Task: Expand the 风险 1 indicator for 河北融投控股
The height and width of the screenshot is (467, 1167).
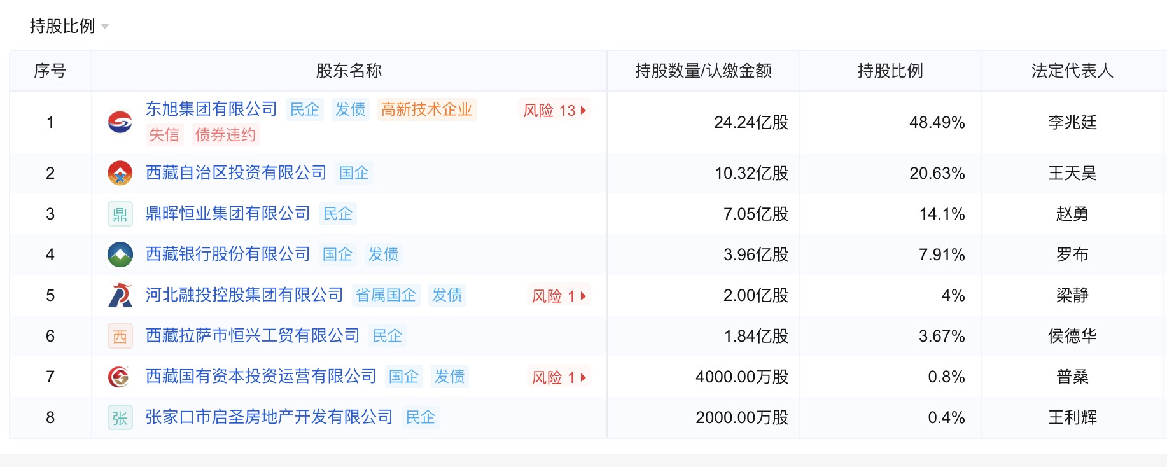Action: (559, 296)
